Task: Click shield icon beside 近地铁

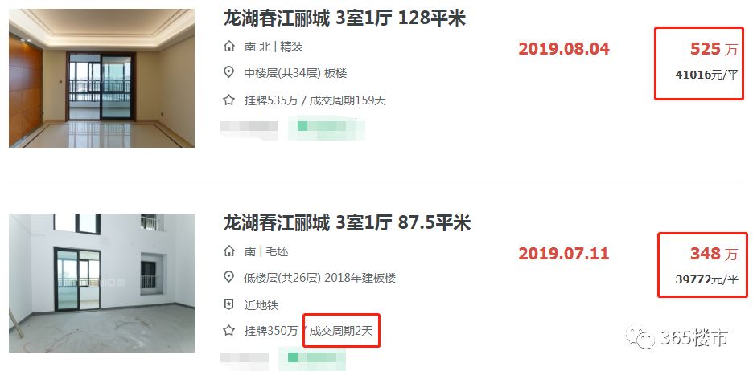Action: click(x=229, y=305)
